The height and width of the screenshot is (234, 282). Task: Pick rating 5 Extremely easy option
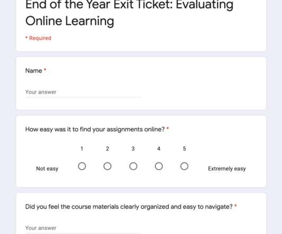pos(184,166)
